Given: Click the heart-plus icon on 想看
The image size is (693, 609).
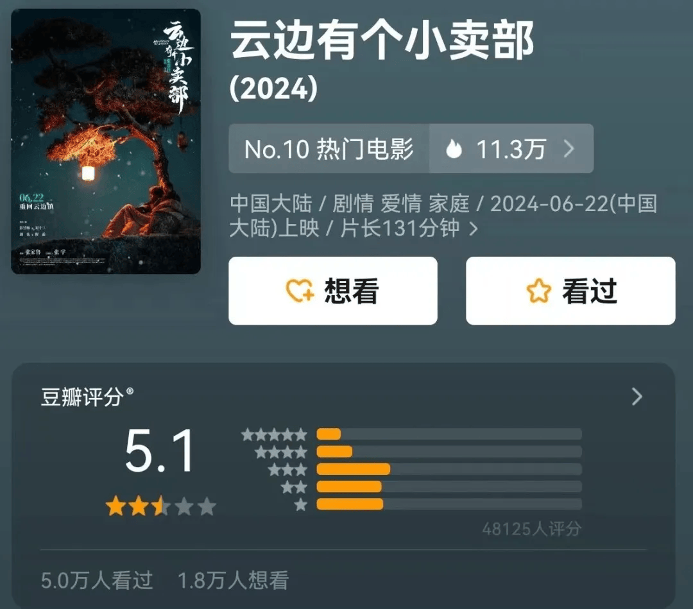Looking at the screenshot, I should [x=300, y=291].
